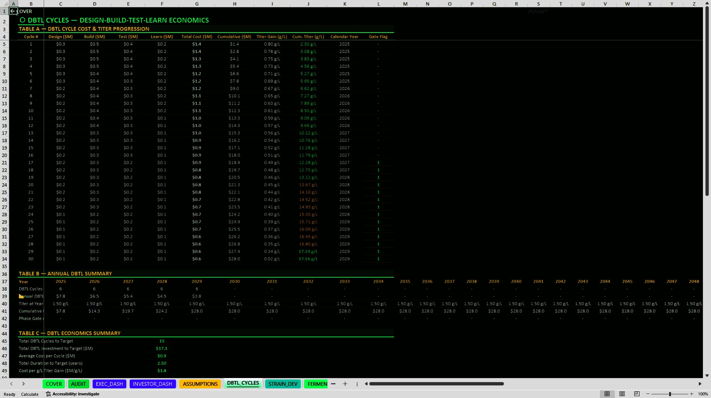This screenshot has width=711, height=398.
Task: Select Cum. Titer value 17.16 g/L
Action: pos(308,259)
